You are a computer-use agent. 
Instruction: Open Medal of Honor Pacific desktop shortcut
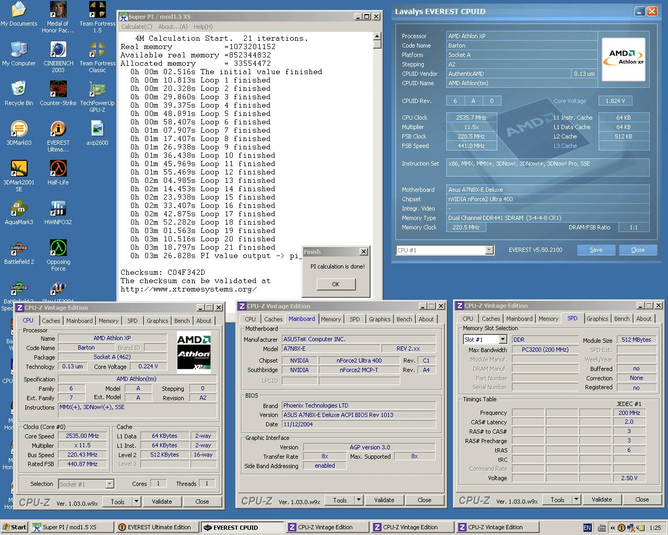tap(58, 18)
